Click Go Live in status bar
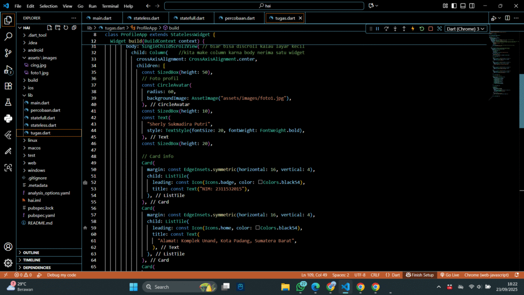Viewport: 524px width, 295px height. point(449,275)
